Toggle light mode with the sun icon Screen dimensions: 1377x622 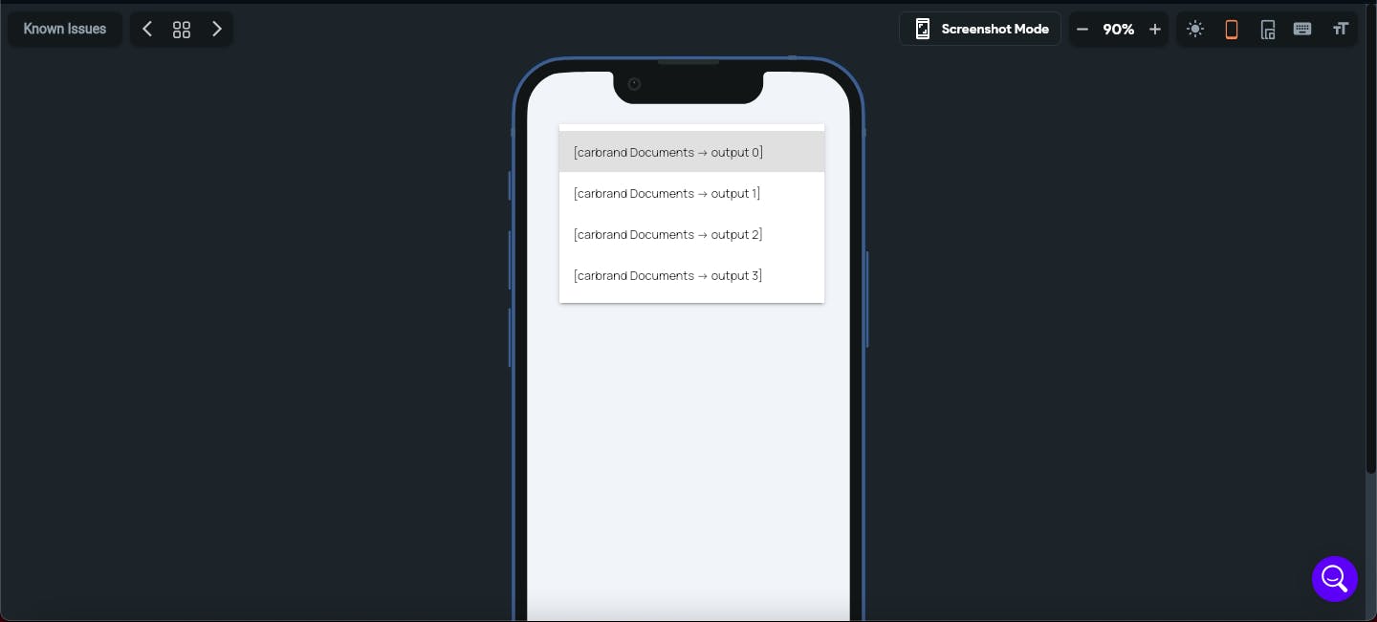pyautogui.click(x=1195, y=29)
